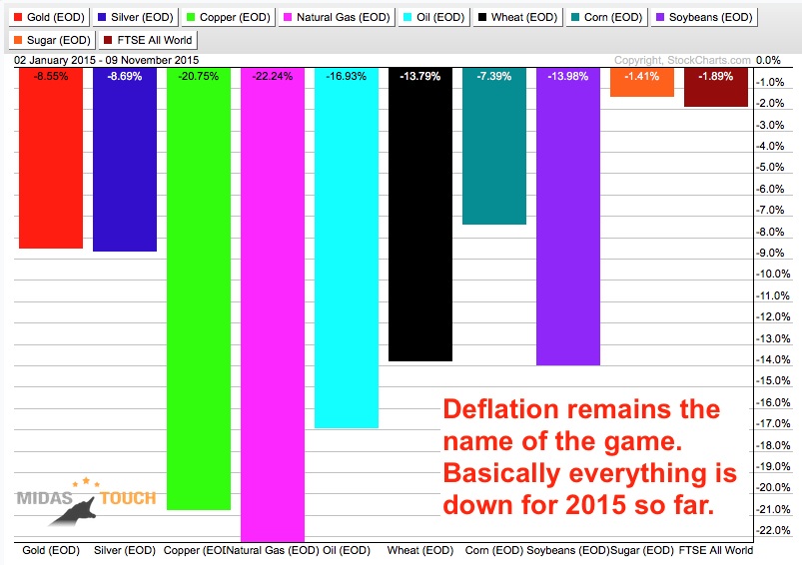Click the -7.39% value label
This screenshot has width=802, height=565.
coord(494,76)
